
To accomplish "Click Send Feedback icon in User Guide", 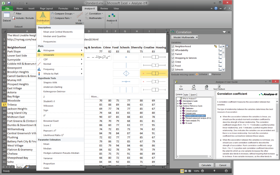I will [x=219, y=87].
